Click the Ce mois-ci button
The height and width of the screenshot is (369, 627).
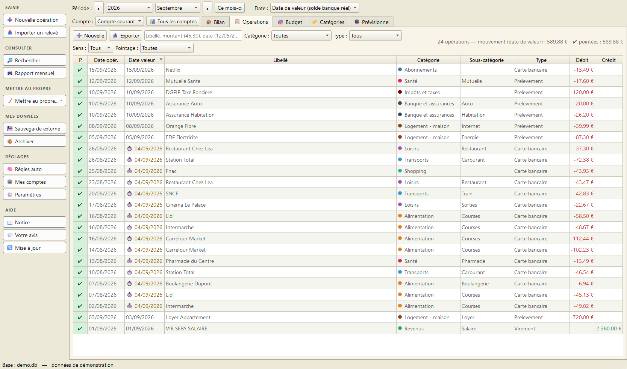click(230, 8)
